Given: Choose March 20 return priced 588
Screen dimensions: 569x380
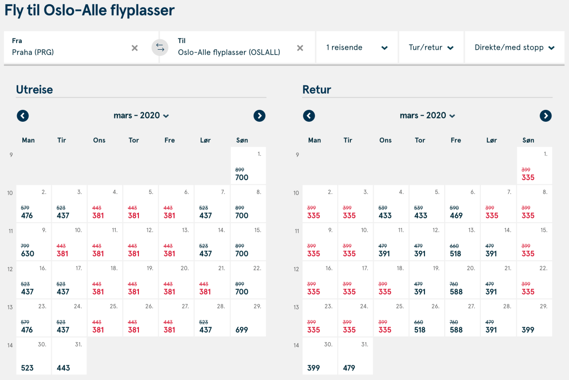Looking at the screenshot, I should click(x=462, y=280).
